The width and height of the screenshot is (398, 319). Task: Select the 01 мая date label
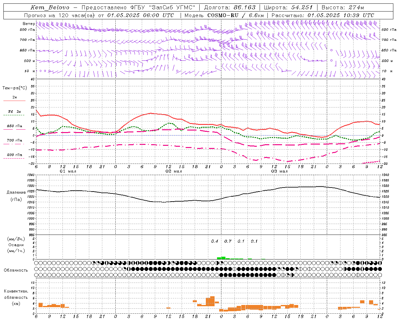pos(68,171)
